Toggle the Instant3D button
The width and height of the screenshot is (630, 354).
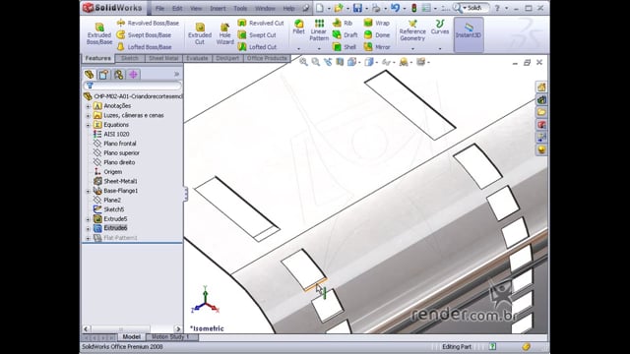point(469,30)
